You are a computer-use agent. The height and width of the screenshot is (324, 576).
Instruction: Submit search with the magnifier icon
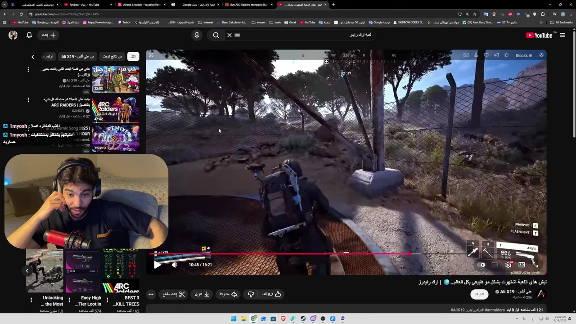(x=216, y=35)
